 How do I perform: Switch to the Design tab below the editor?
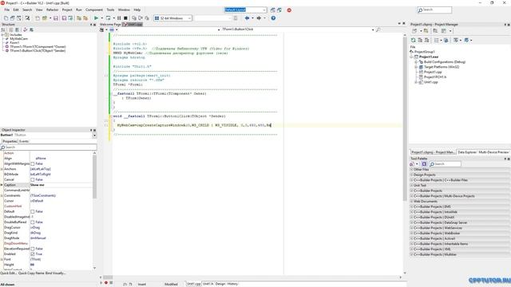tap(220, 284)
